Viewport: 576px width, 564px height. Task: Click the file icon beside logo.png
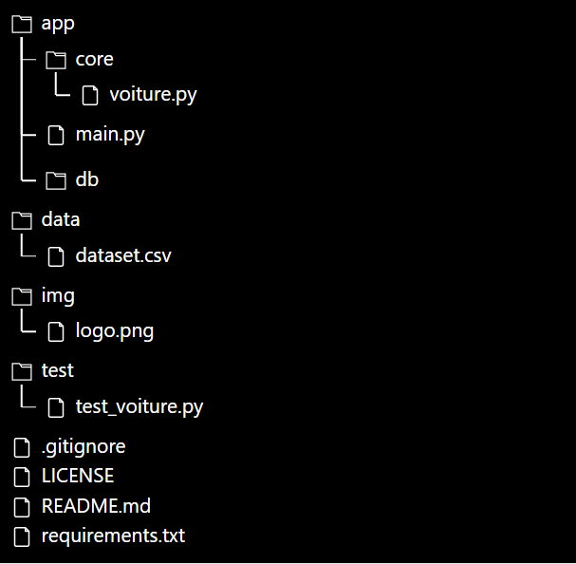click(x=56, y=331)
